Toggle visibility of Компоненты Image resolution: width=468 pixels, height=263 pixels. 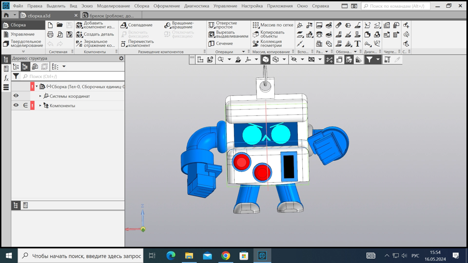point(16,105)
